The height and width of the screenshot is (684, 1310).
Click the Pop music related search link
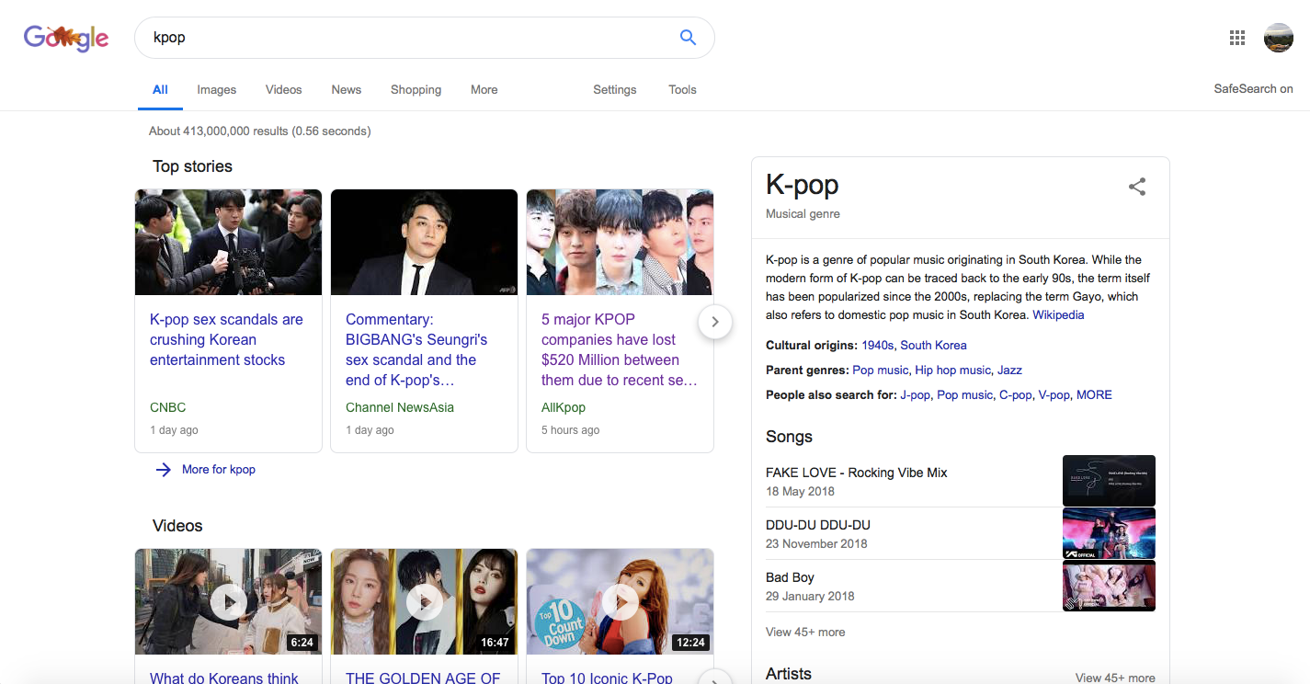964,395
